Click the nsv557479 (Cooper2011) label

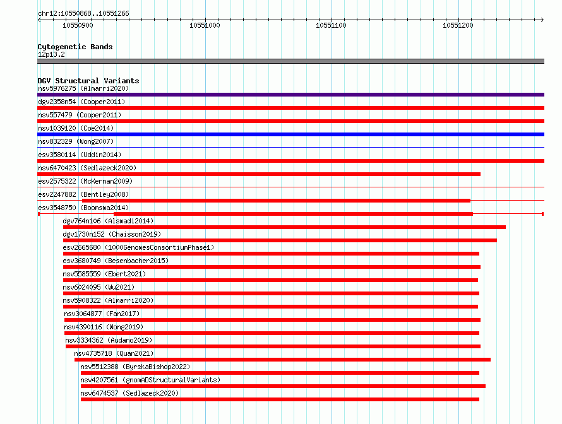point(80,115)
